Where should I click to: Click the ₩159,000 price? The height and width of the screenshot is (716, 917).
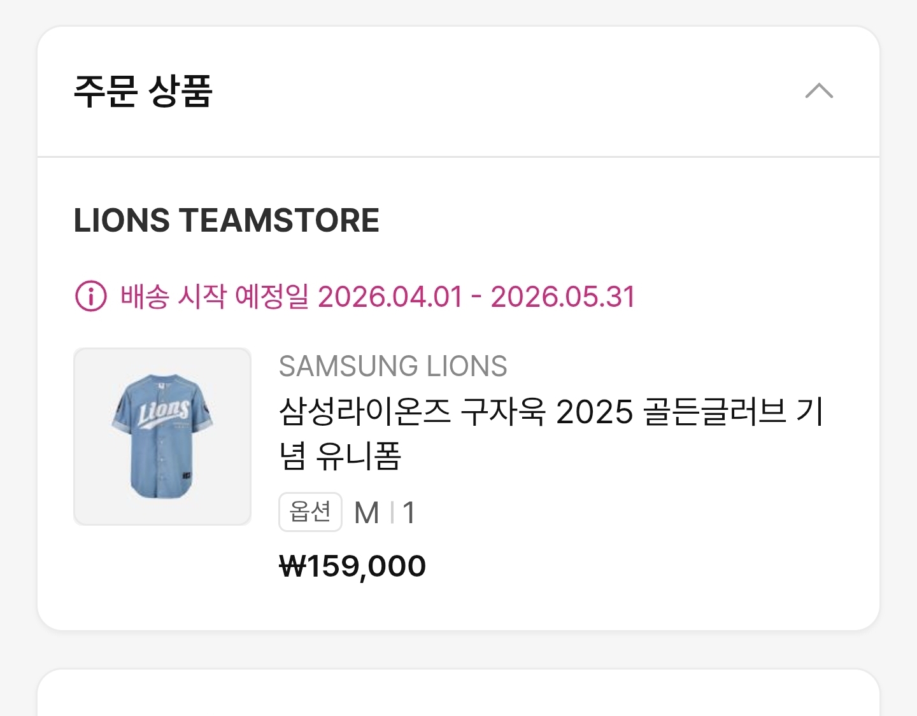tap(353, 566)
